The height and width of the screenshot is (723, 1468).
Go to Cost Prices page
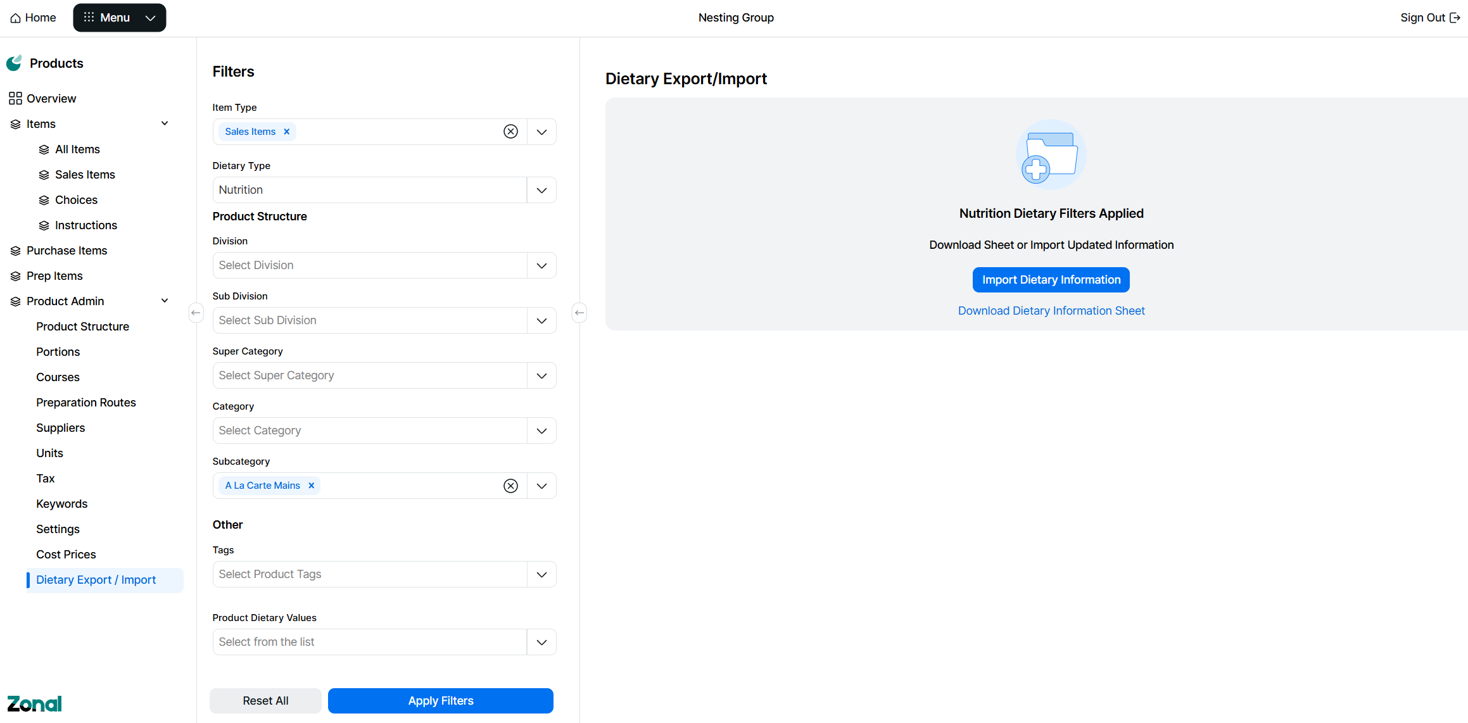(x=66, y=555)
